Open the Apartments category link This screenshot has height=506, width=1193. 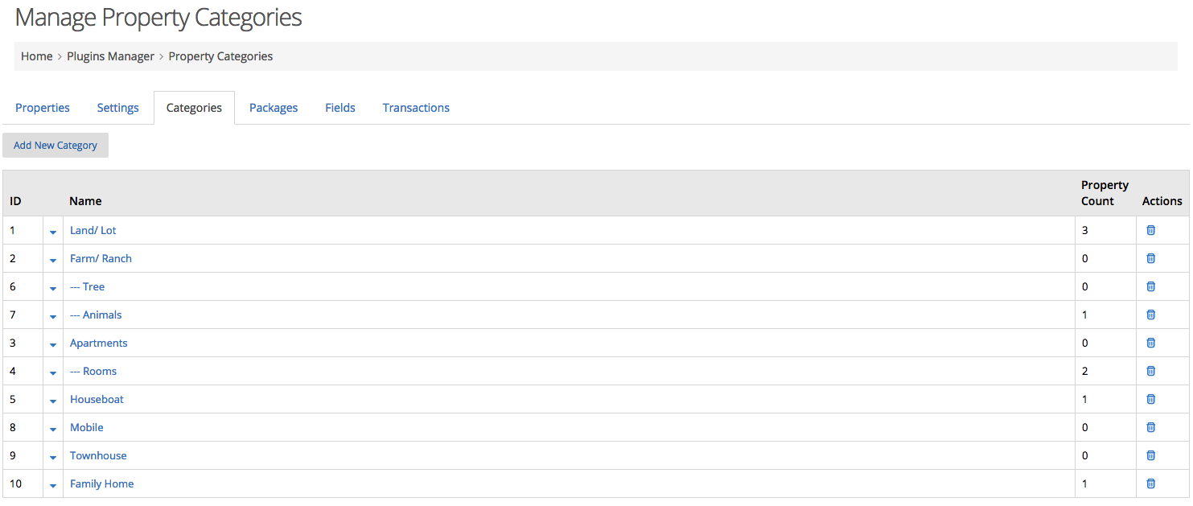pyautogui.click(x=99, y=343)
